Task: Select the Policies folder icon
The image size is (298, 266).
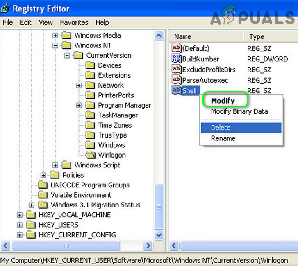Action: [x=55, y=175]
